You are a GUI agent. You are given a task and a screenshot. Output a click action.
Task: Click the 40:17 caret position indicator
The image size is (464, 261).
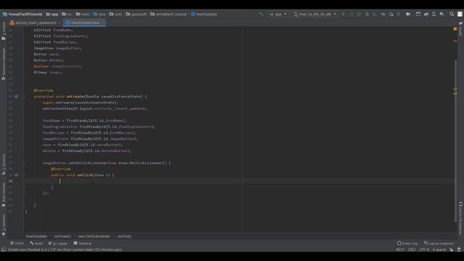[x=400, y=249]
